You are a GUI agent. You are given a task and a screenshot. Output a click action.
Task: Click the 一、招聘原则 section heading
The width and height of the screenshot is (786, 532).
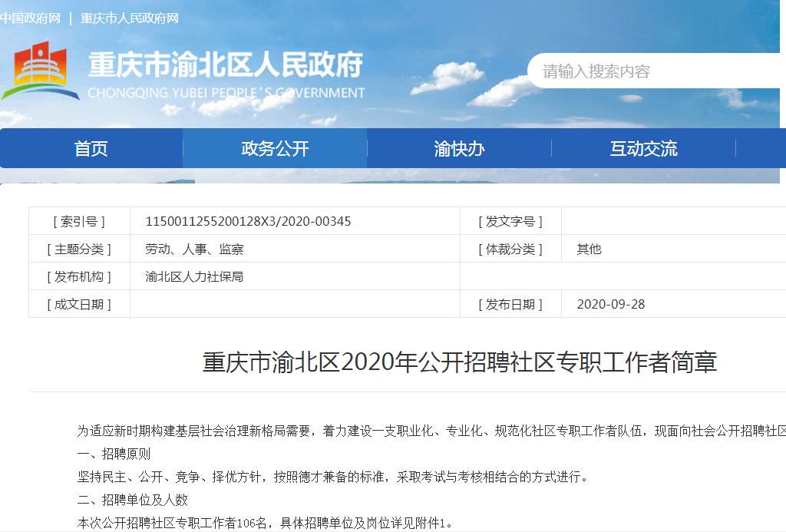114,453
